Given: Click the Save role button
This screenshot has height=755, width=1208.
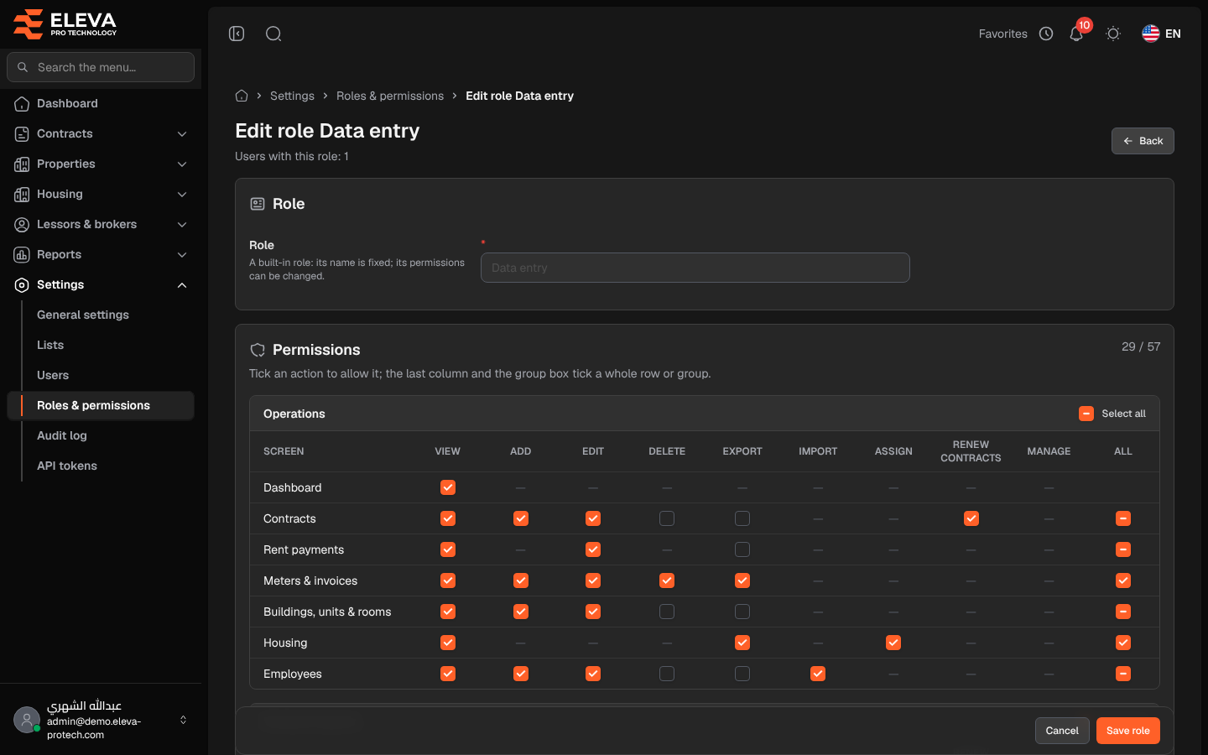Looking at the screenshot, I should pyautogui.click(x=1128, y=731).
